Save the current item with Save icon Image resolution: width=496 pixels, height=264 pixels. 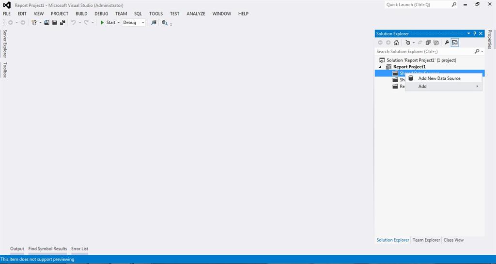(54, 23)
